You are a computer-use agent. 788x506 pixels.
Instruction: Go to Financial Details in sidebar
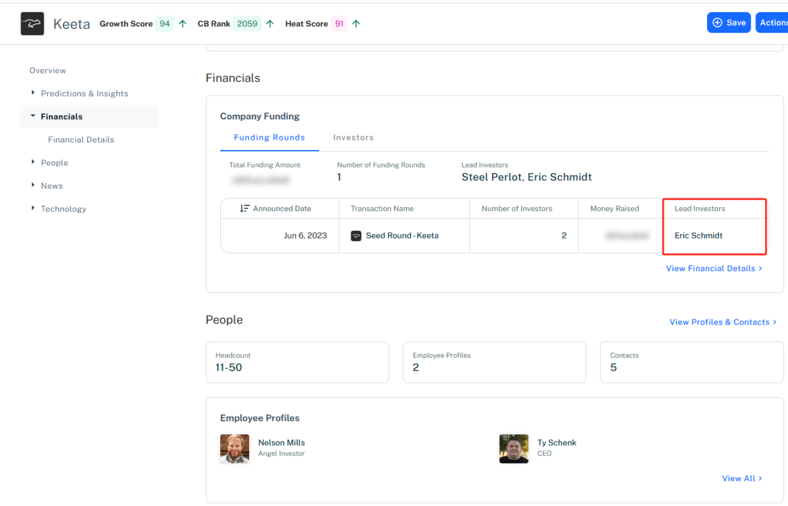pyautogui.click(x=81, y=139)
